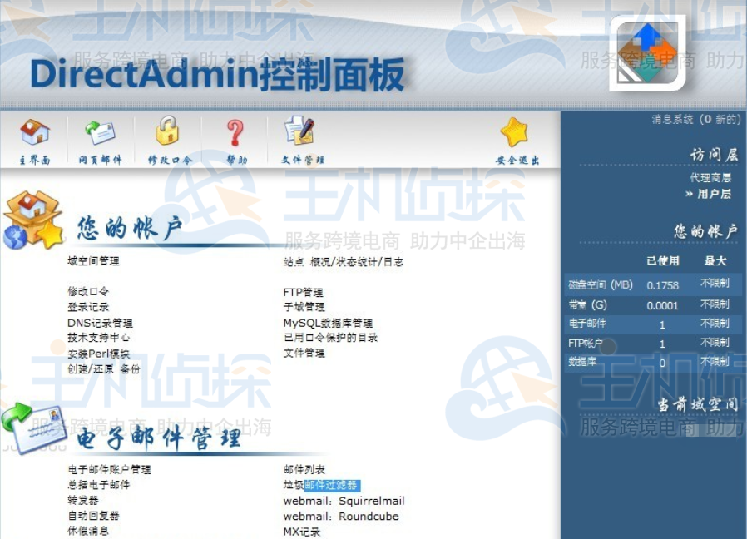
Task: Open the MX记录 page
Action: (x=302, y=532)
